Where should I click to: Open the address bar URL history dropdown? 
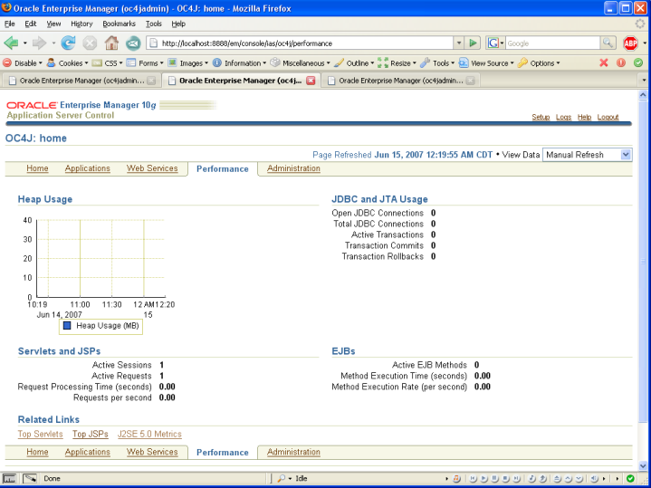click(x=458, y=43)
